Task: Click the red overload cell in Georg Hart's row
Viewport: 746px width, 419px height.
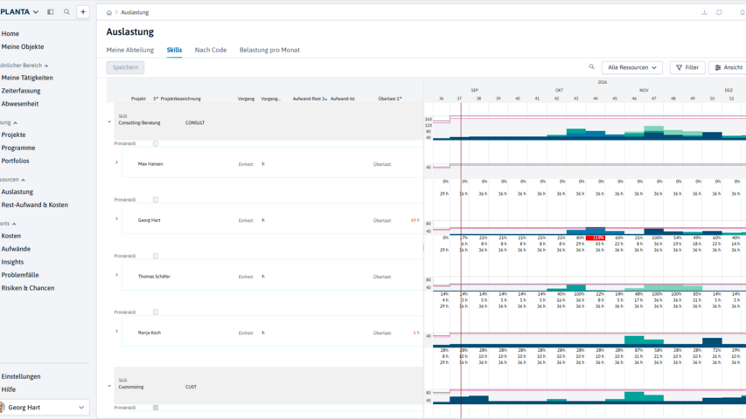Action: click(596, 237)
